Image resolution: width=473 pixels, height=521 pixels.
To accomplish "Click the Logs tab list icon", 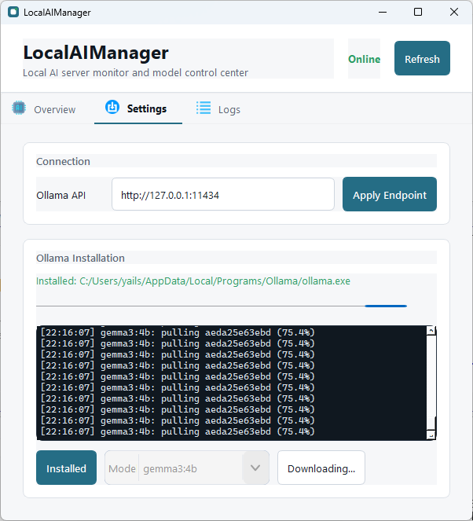I will [x=203, y=108].
